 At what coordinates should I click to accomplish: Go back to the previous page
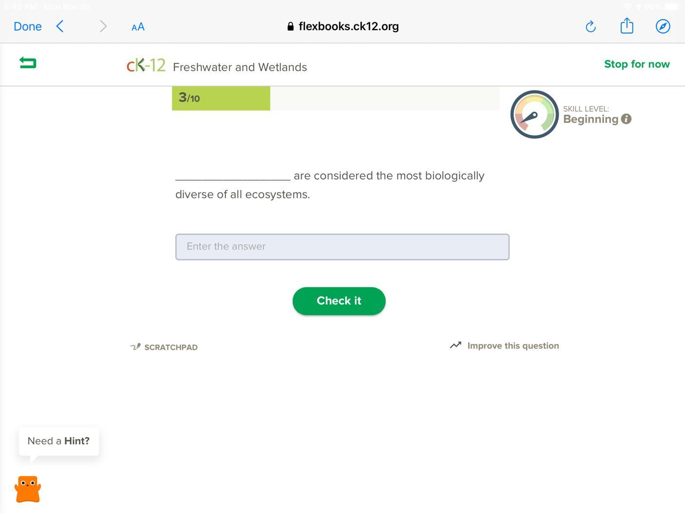60,26
